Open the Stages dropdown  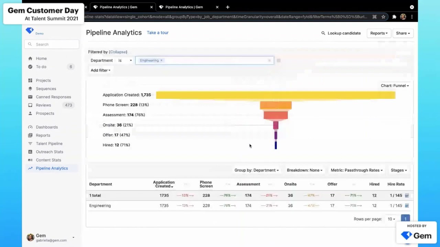pyautogui.click(x=399, y=170)
